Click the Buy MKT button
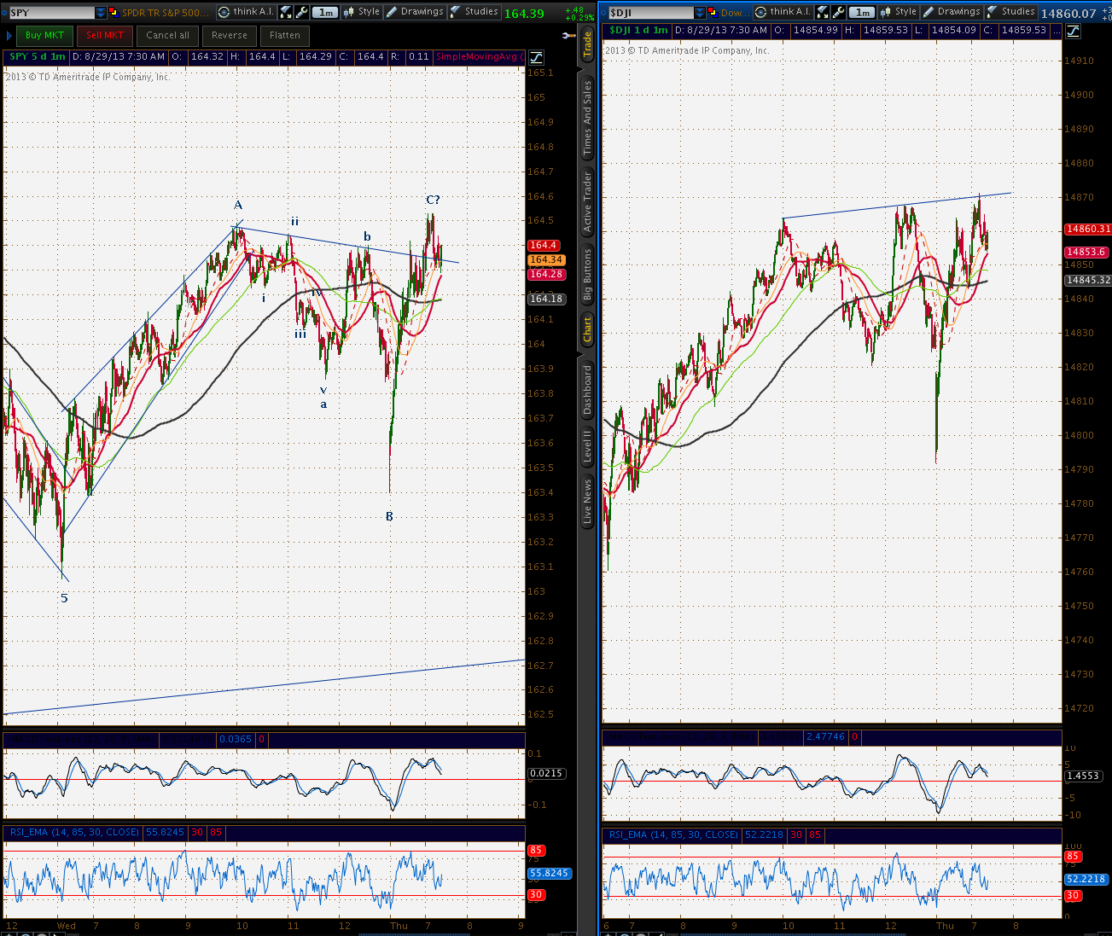Viewport: 1112px width, 936px height. coord(44,35)
